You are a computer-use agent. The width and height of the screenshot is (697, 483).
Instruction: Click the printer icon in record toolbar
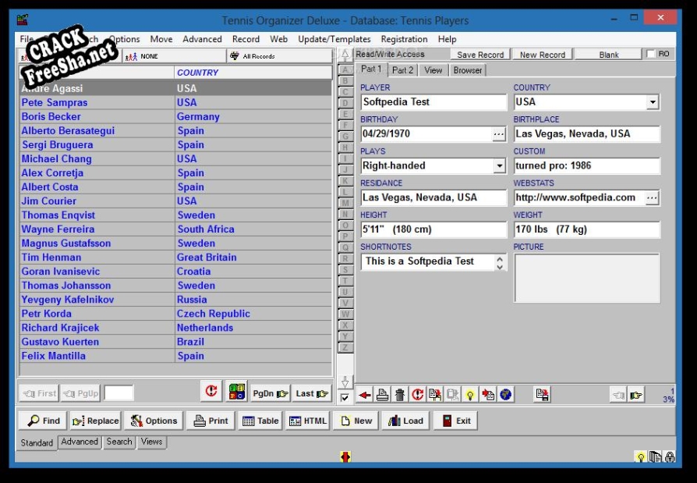click(383, 395)
